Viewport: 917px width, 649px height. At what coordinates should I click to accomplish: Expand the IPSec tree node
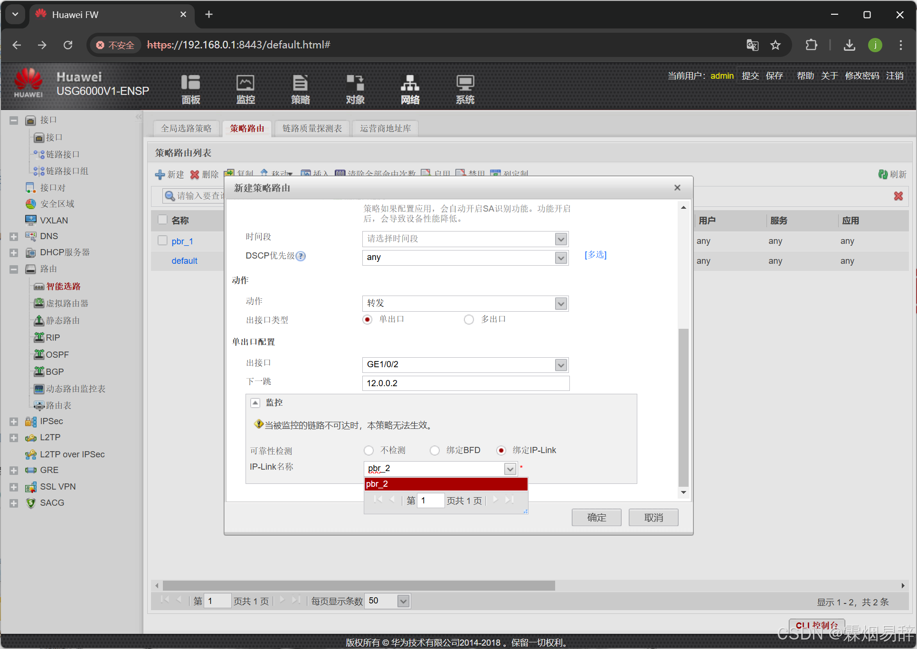[x=14, y=421]
